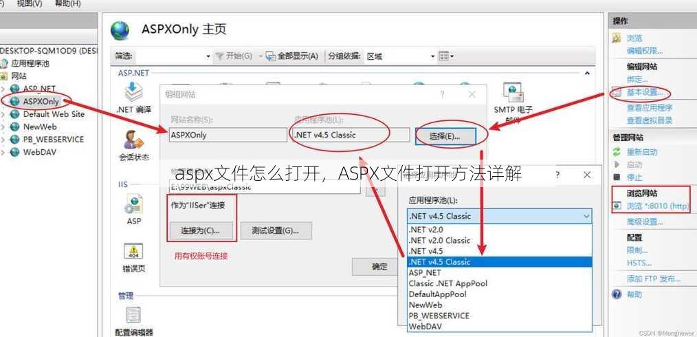Click the 连接为(C)... button
Image resolution: width=697 pixels, height=337 pixels.
(201, 231)
